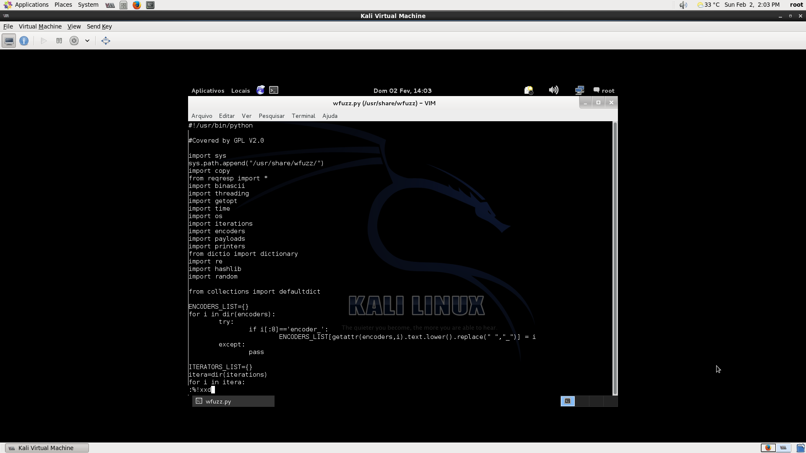Viewport: 806px width, 453px height.
Task: Launch Firefox from host top panel
Action: point(137,5)
